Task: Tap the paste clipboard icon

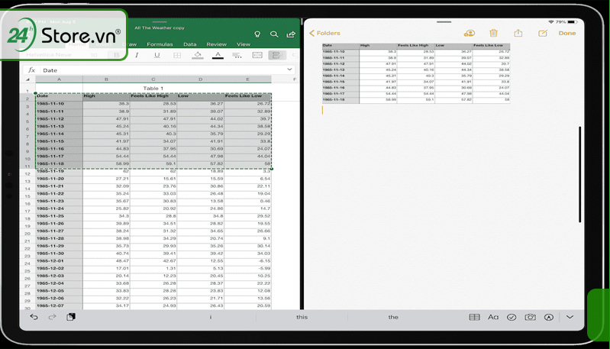Action: [71, 317]
